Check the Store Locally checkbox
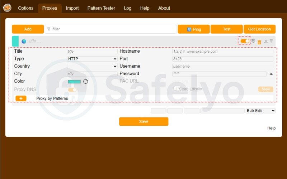287x179 pixels. click(x=175, y=88)
